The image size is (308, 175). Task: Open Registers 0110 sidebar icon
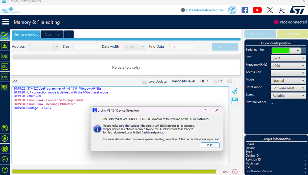[5, 128]
